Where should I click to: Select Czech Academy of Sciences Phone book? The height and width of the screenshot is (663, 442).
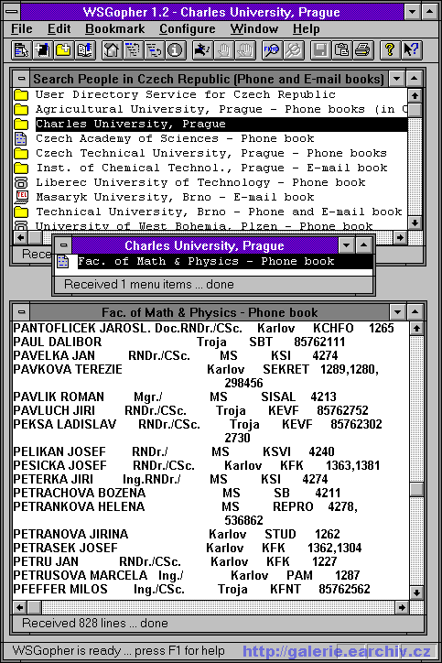pyautogui.click(x=175, y=138)
